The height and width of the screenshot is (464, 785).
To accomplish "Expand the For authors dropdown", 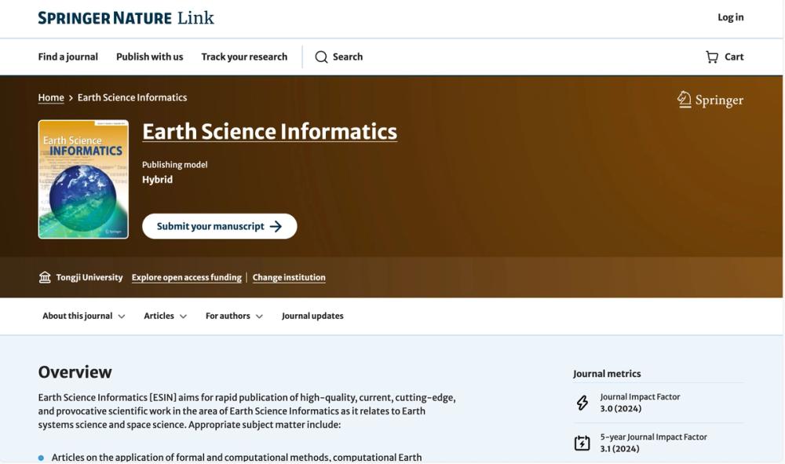I will [234, 316].
